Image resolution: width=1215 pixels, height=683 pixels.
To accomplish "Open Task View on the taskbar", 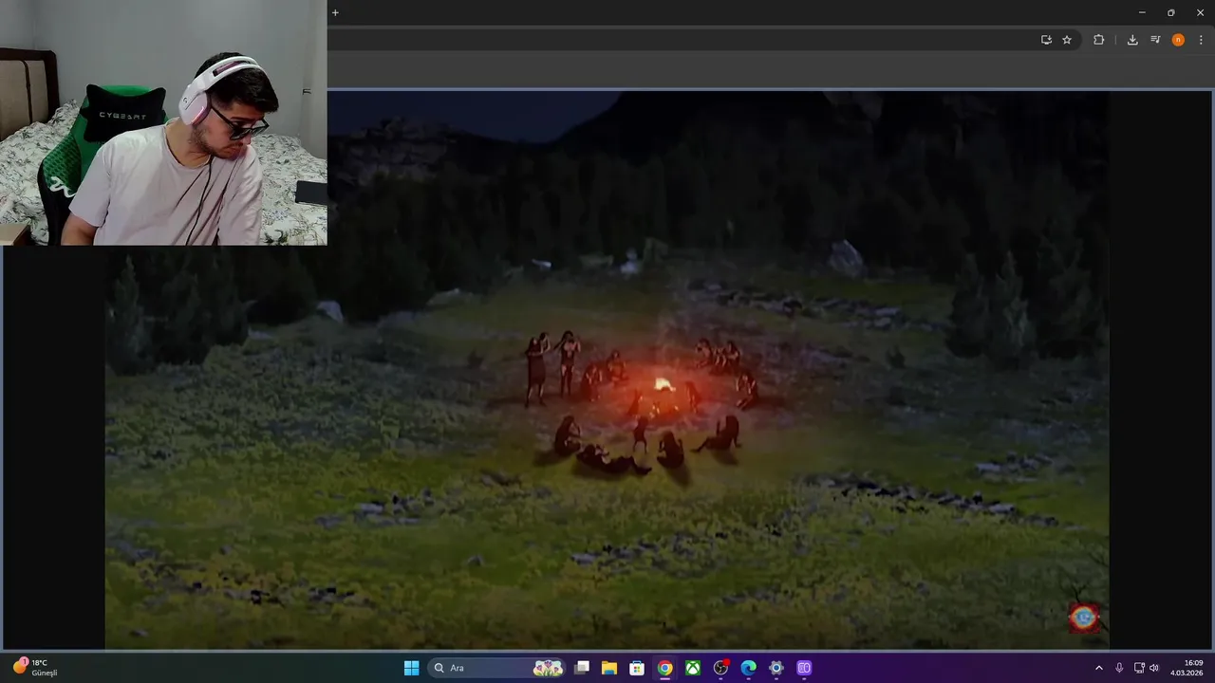I will coord(582,668).
